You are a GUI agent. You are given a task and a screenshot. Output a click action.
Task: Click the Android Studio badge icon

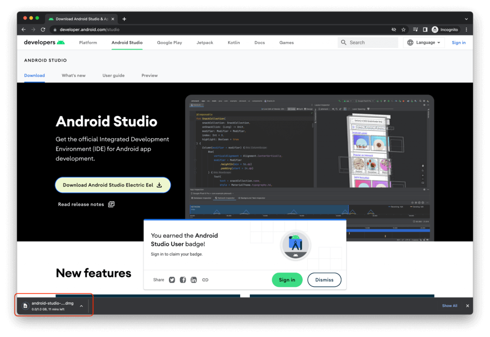tap(295, 246)
